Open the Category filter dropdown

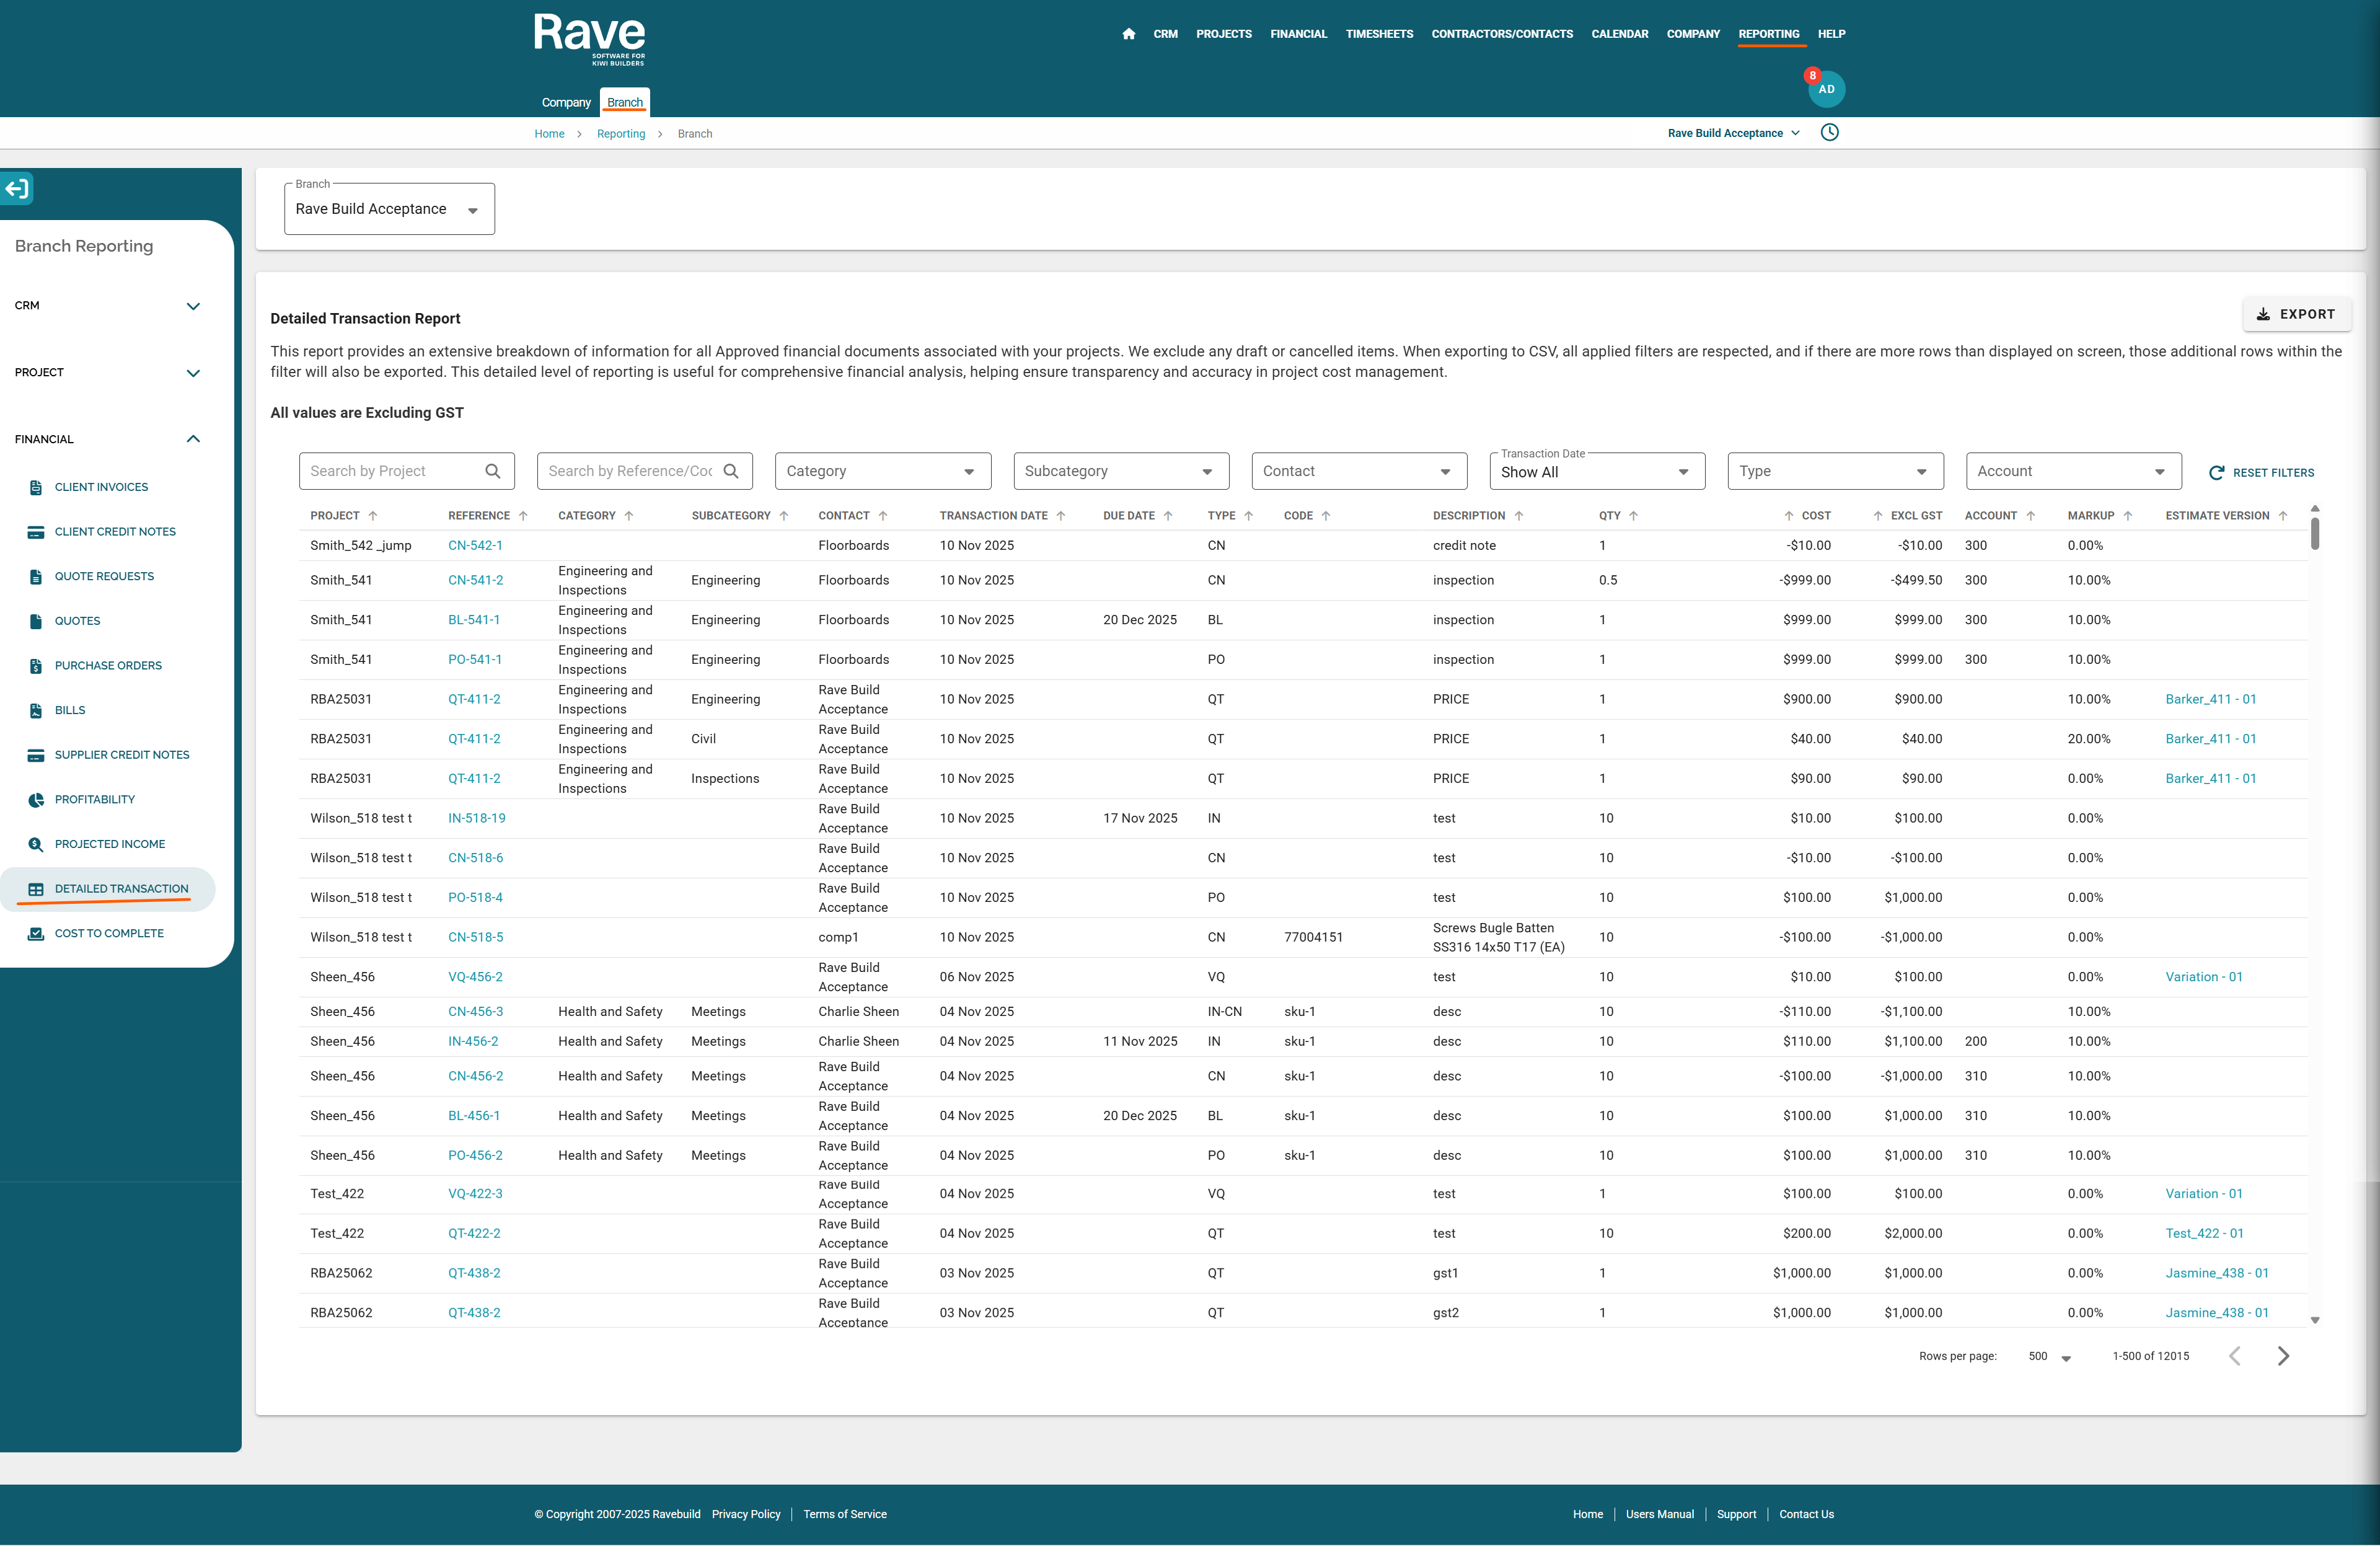(882, 471)
